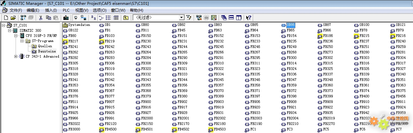This screenshot has width=413, height=133.
Task: Open the 文件(F) menu
Action: (16, 10)
